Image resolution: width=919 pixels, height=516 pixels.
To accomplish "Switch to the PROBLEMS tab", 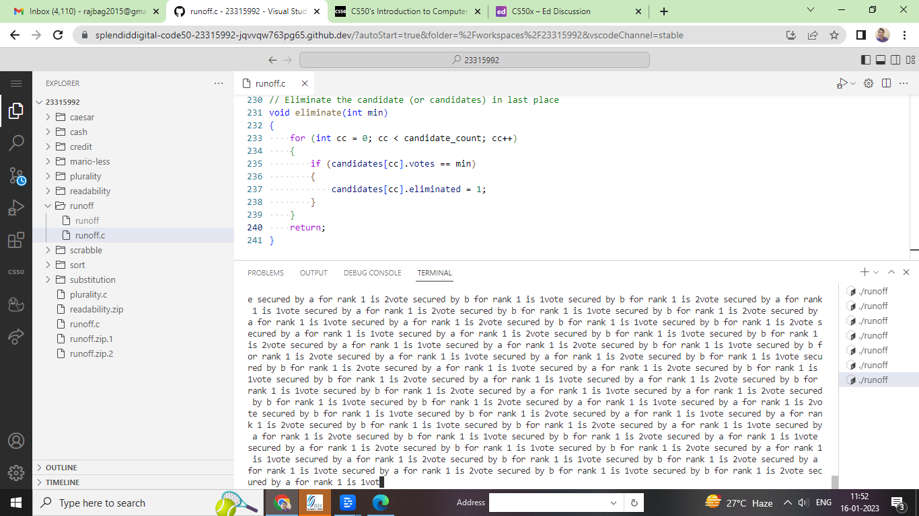I will 266,273.
